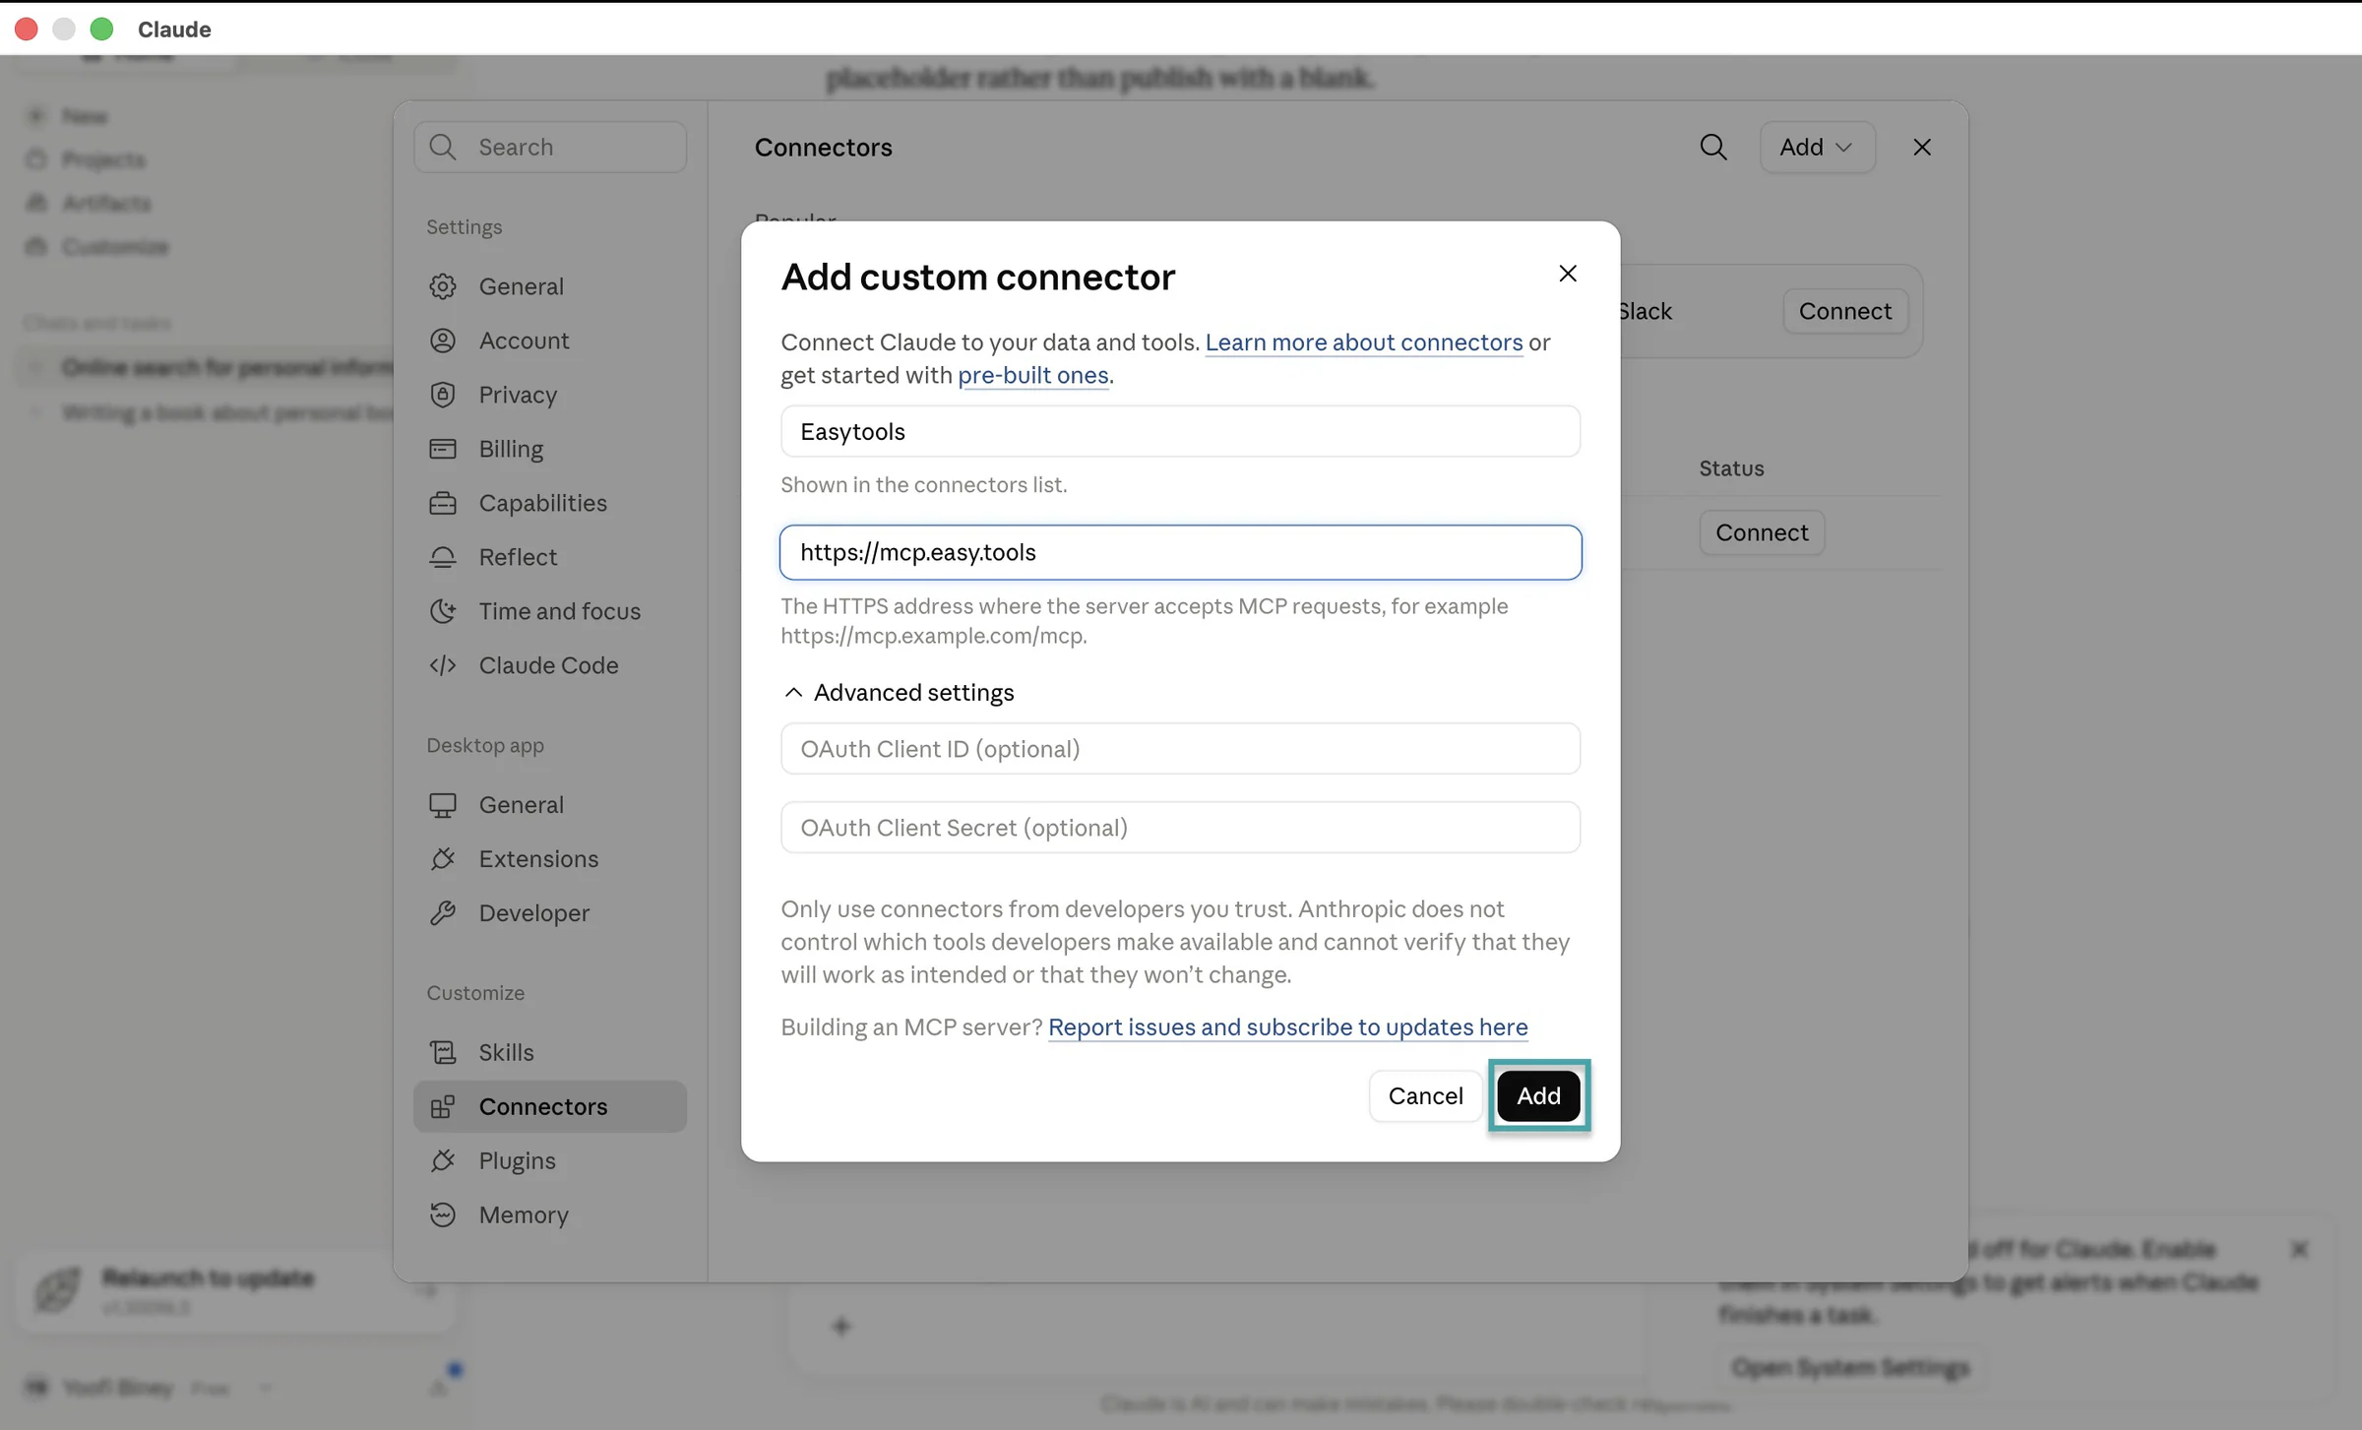The height and width of the screenshot is (1430, 2362).
Task: Click the connector name field containing Easytools
Action: pos(1180,431)
